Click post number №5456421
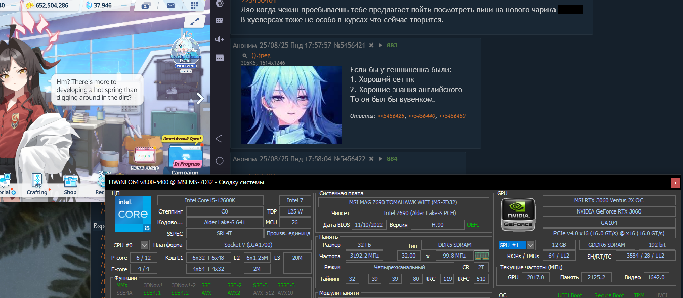Image resolution: width=683 pixels, height=298 pixels. pos(350,45)
